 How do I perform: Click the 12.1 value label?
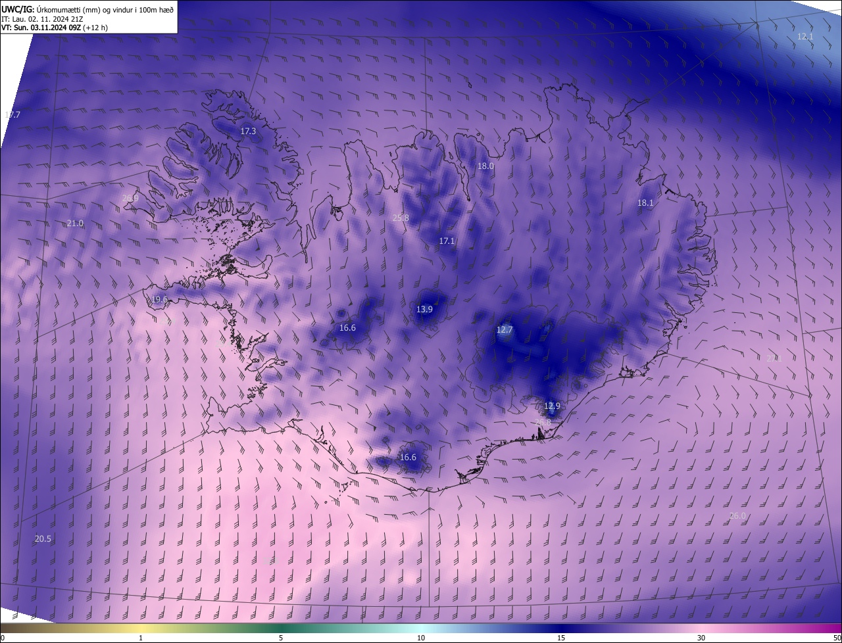pos(805,37)
